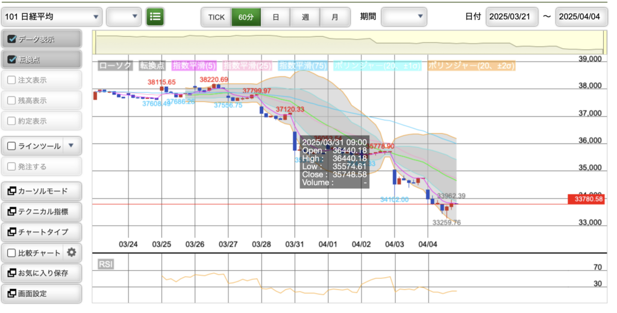
Task: Uncheck the データ表示 checkbox
Action: click(x=11, y=39)
